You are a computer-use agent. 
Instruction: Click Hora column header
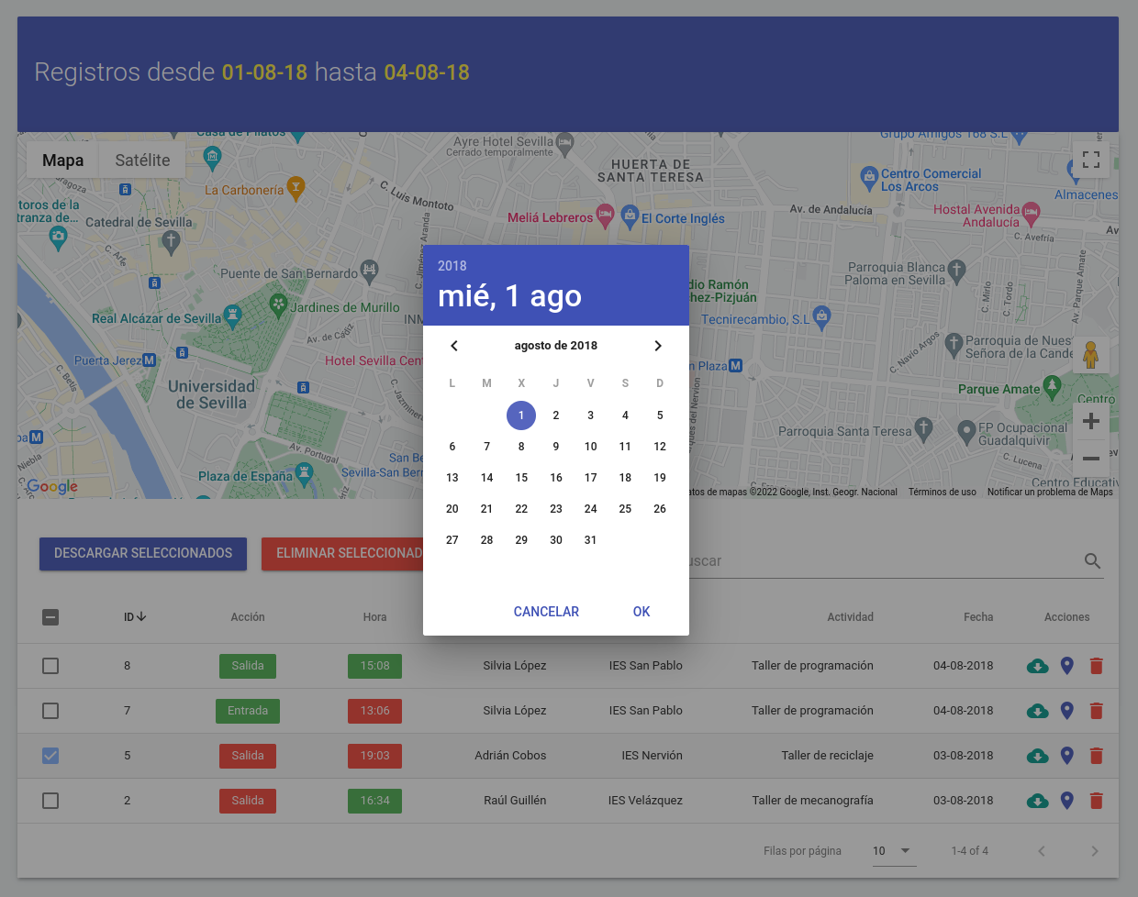[x=374, y=617]
